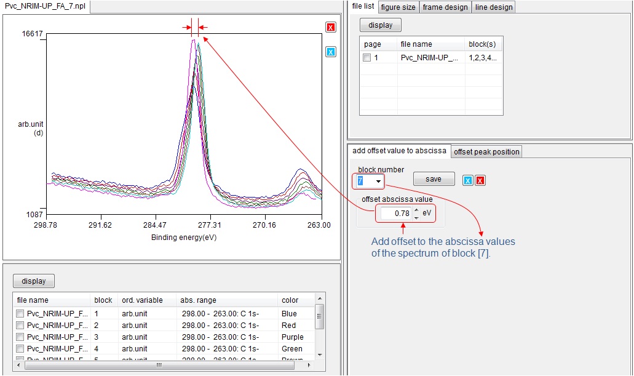Click the red X icon beside the graph
634x376 pixels.
pyautogui.click(x=331, y=28)
